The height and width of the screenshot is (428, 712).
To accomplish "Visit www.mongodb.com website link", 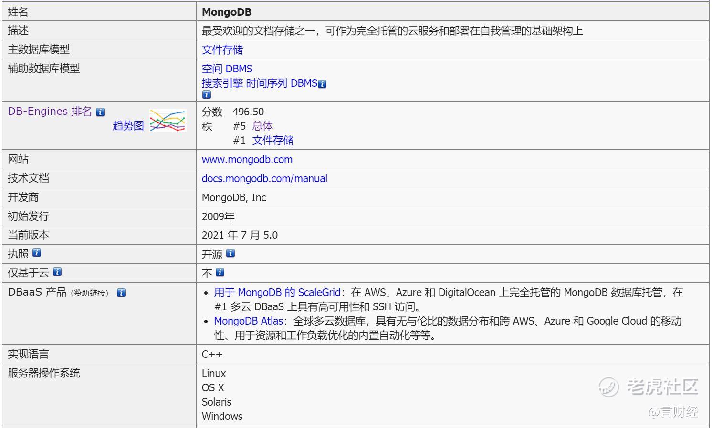I will 247,159.
